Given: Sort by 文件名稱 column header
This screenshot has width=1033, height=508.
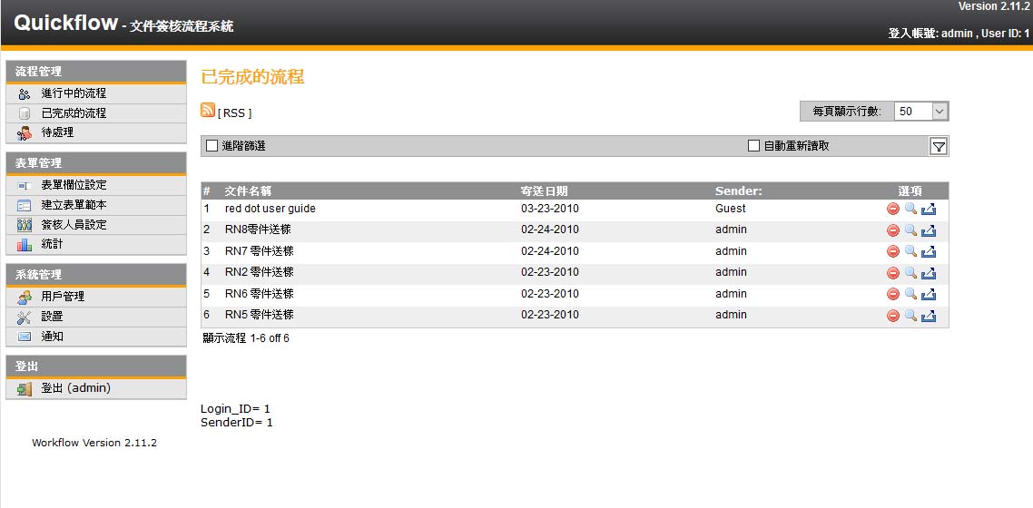Looking at the screenshot, I should coord(249,190).
